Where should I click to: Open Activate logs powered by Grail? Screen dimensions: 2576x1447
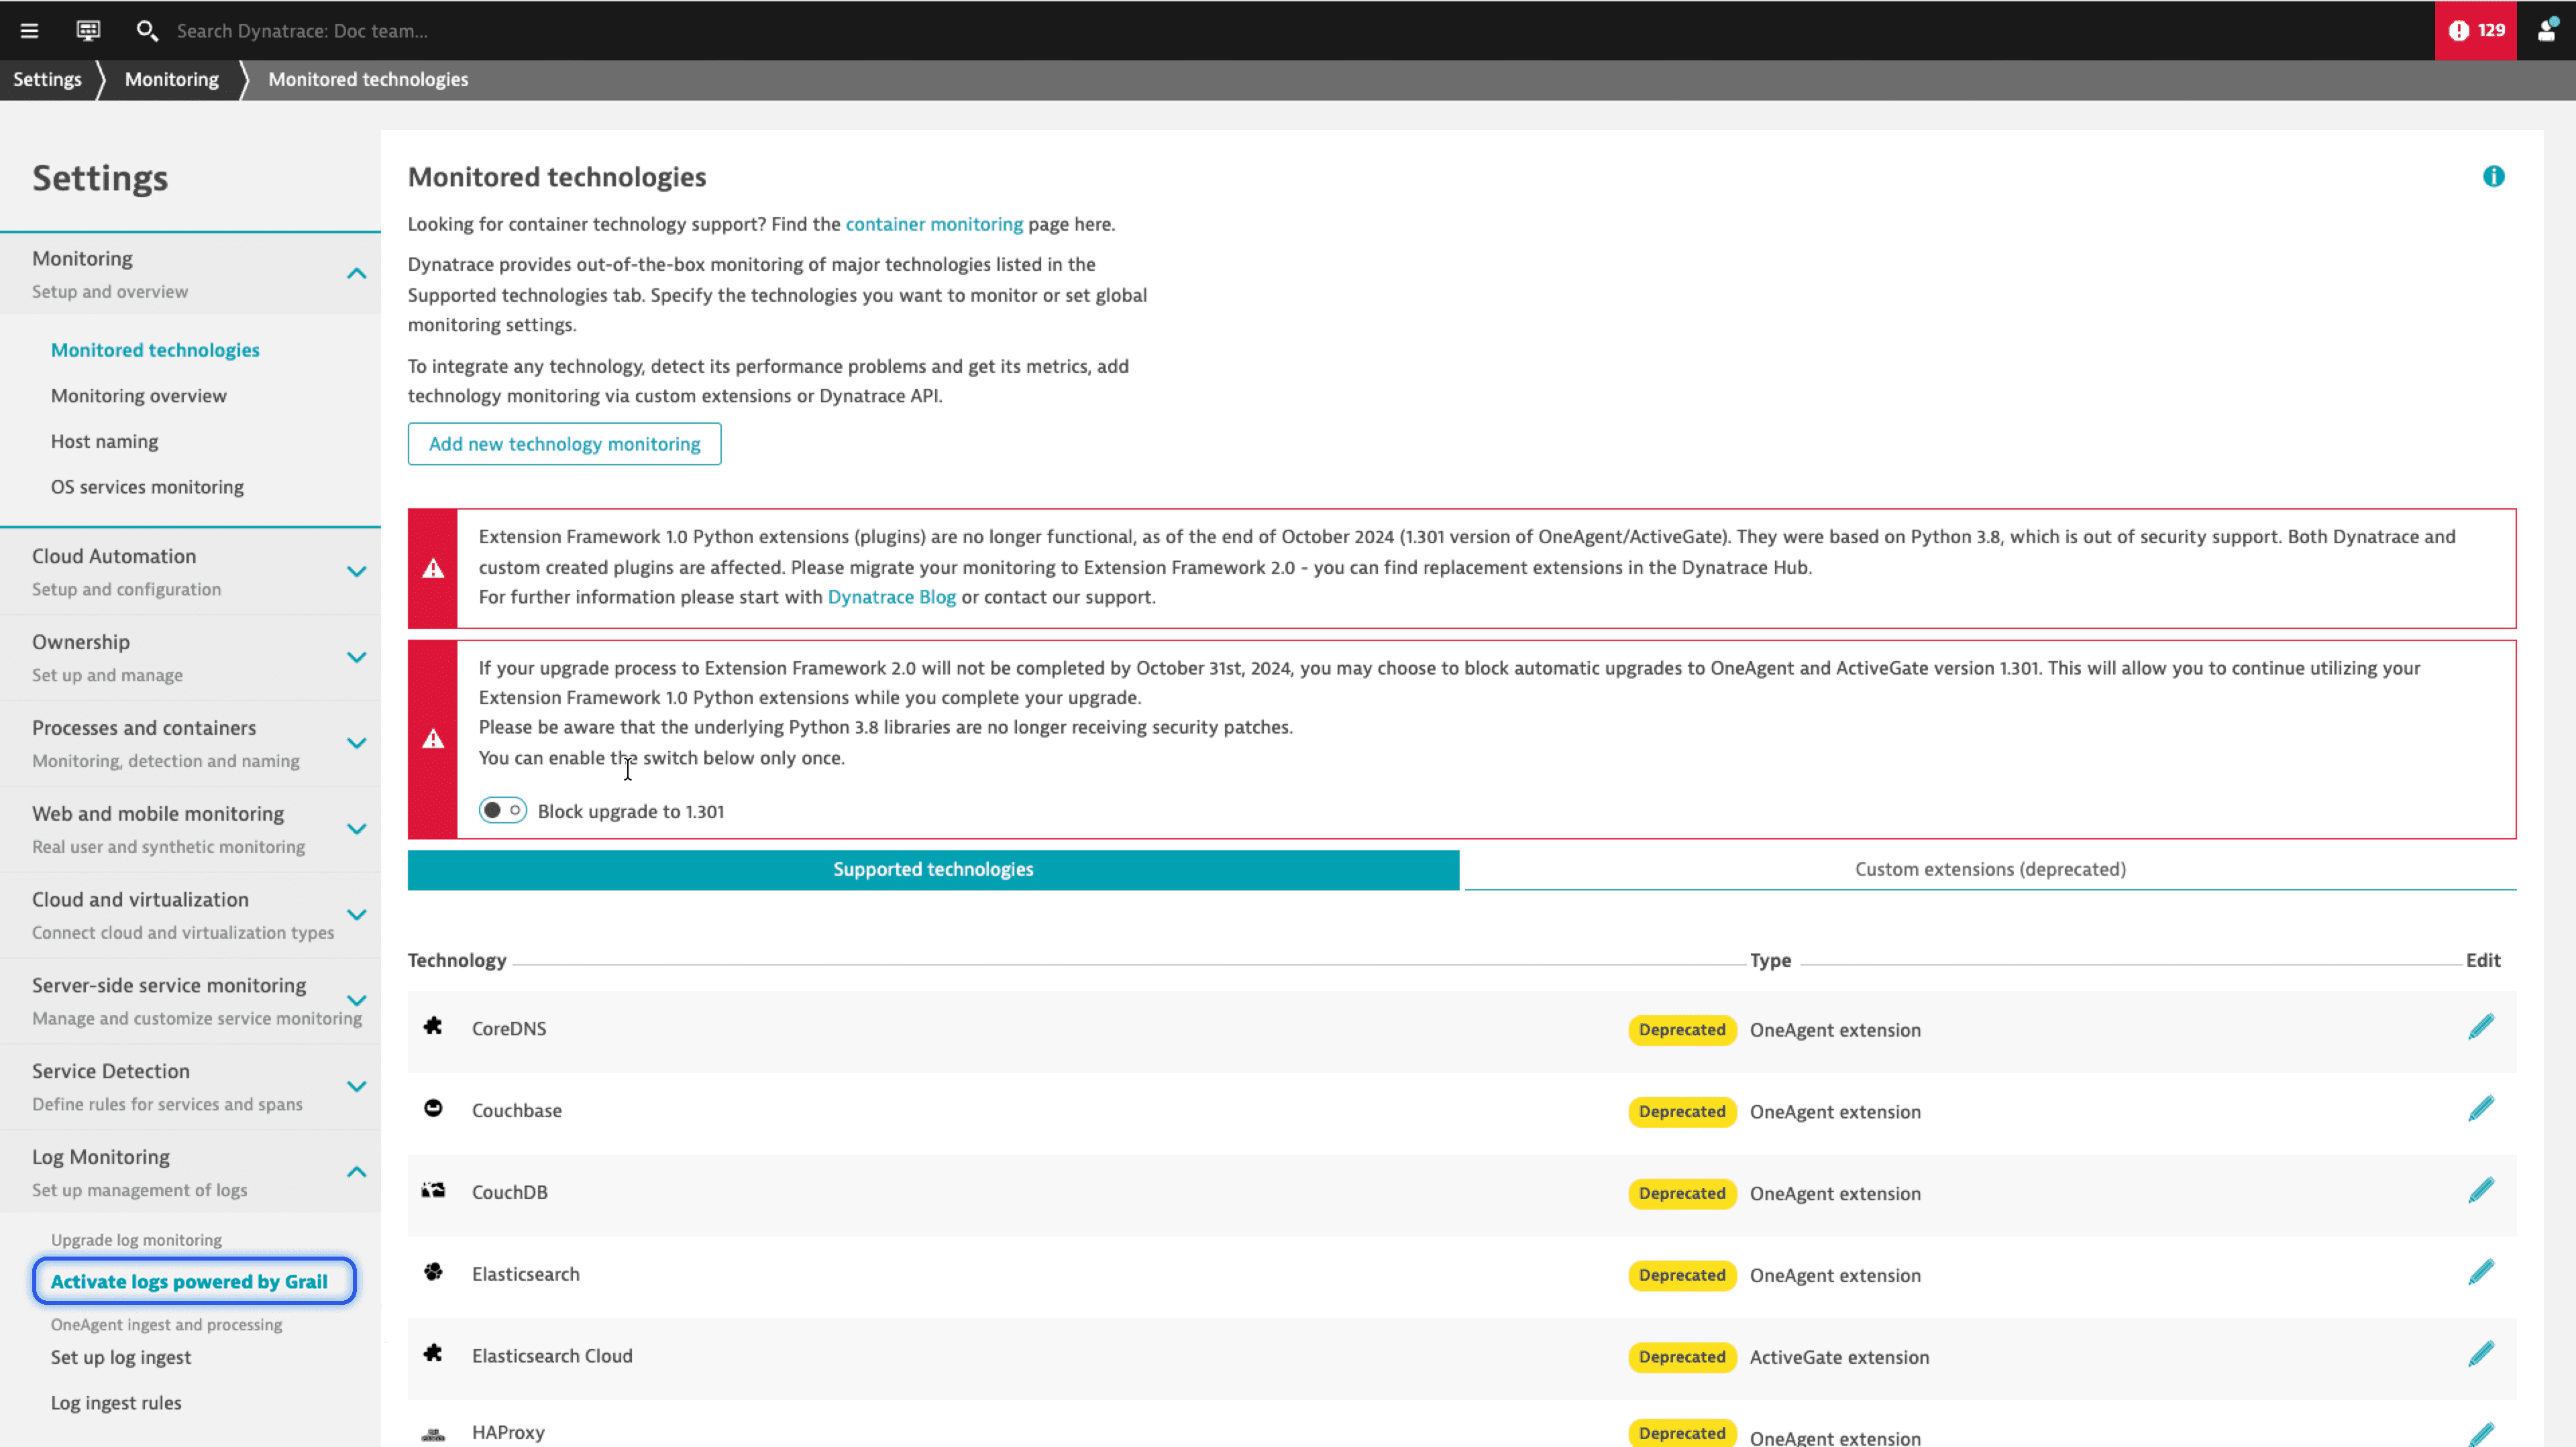[189, 1281]
